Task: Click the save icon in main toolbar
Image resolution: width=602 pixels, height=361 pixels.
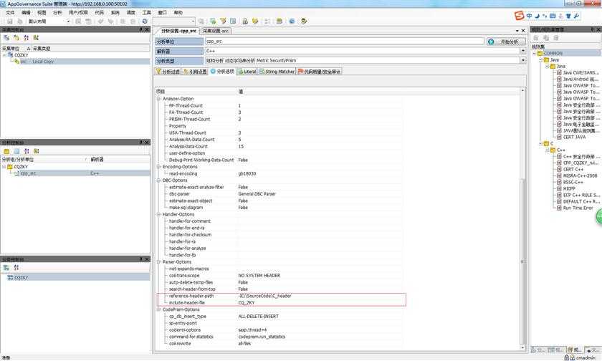Action: 10,21
